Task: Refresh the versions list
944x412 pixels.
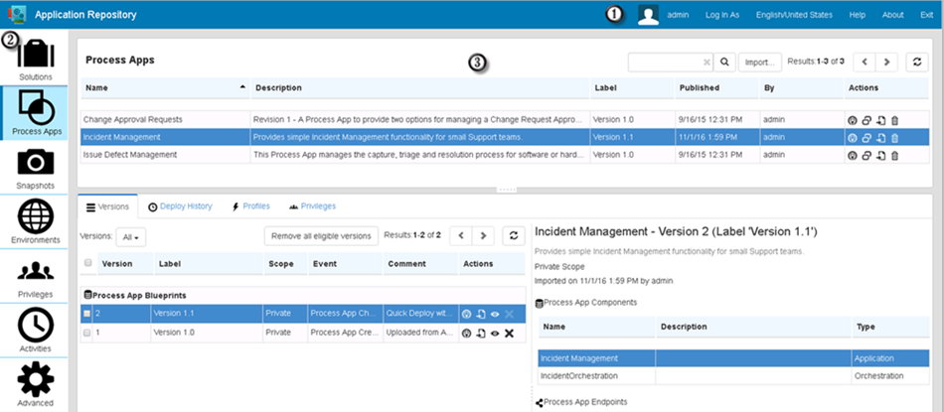Action: tap(514, 235)
